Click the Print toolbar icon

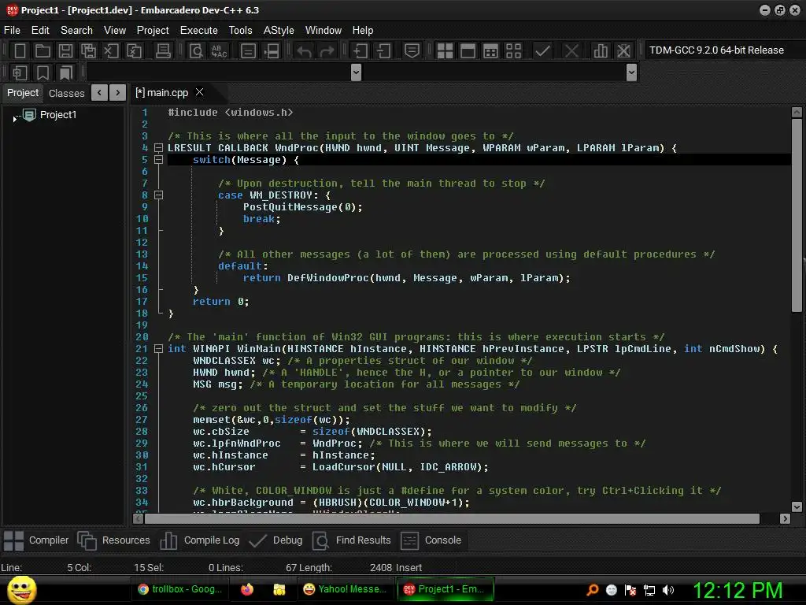coord(163,50)
